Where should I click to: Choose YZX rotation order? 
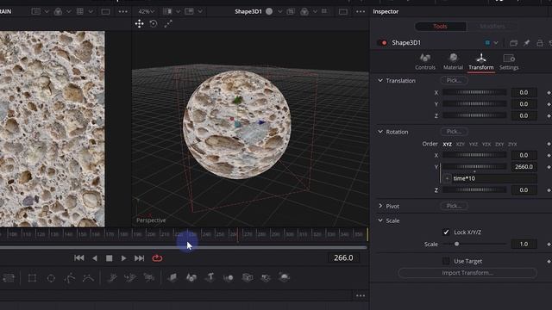click(486, 144)
